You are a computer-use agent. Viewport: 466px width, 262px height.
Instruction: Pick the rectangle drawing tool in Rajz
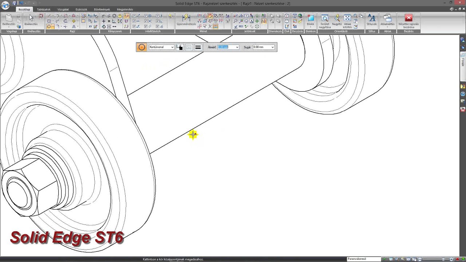(x=49, y=21)
